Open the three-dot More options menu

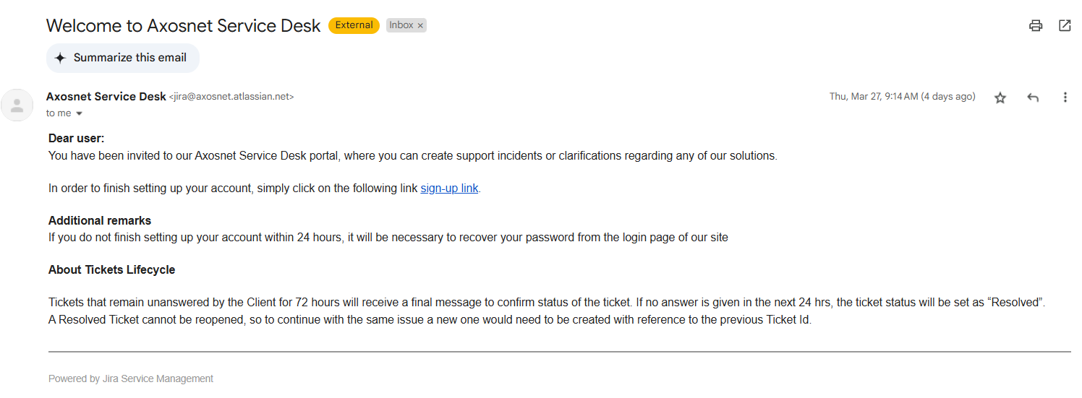coord(1065,98)
